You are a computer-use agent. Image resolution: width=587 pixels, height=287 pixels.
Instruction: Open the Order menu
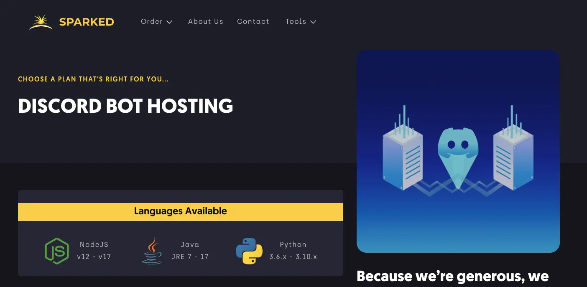point(156,21)
